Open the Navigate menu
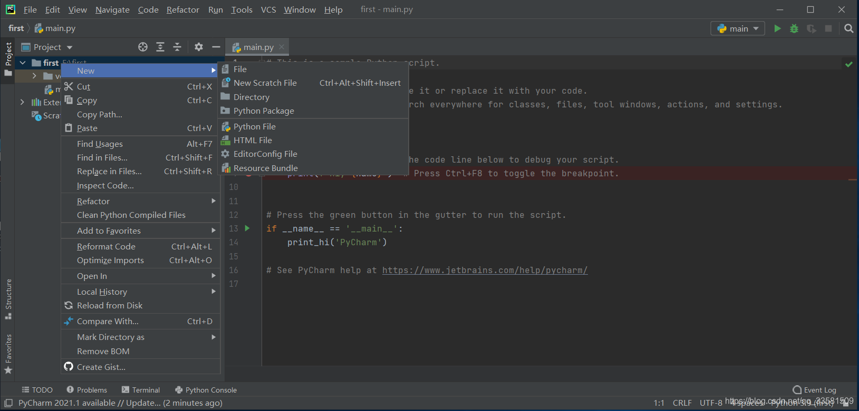 (x=112, y=9)
